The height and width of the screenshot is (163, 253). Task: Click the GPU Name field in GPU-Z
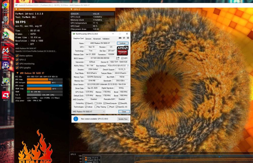(x=100, y=43)
